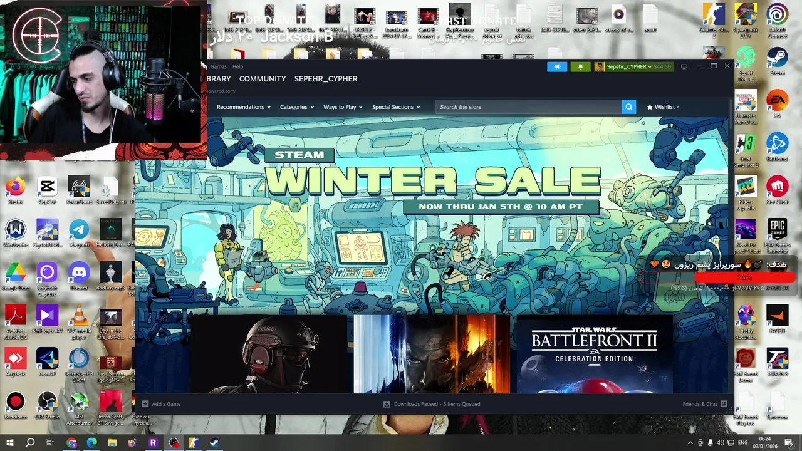The height and width of the screenshot is (451, 802).
Task: Open MSI Afterburner desktop shortcut
Action: (79, 409)
